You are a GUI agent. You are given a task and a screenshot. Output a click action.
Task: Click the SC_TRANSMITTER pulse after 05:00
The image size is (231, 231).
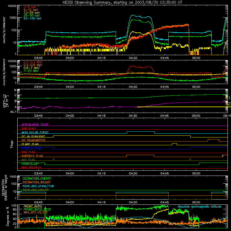click(213, 140)
